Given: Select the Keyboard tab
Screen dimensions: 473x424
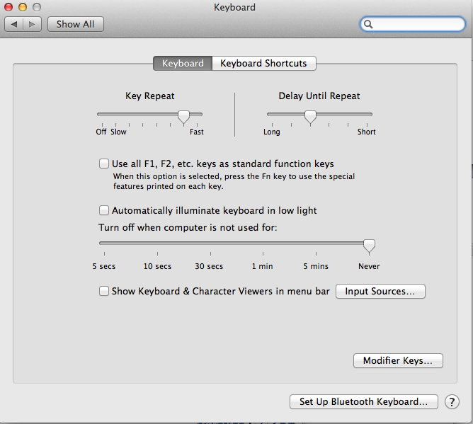Looking at the screenshot, I should point(183,63).
